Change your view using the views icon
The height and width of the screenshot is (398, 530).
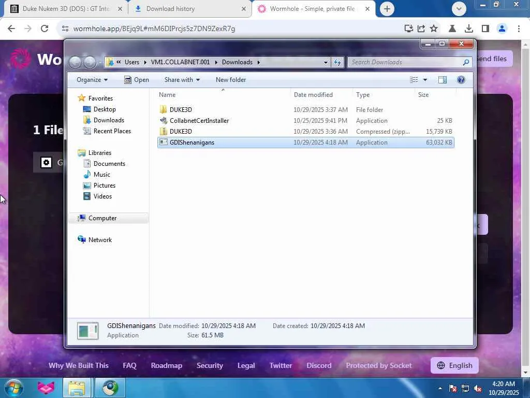pyautogui.click(x=414, y=80)
